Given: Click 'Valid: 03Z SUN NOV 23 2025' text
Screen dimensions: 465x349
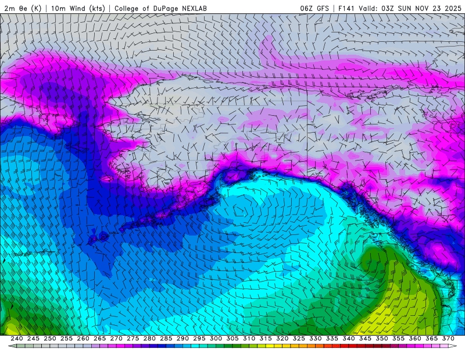Looking at the screenshot, I should [410, 8].
